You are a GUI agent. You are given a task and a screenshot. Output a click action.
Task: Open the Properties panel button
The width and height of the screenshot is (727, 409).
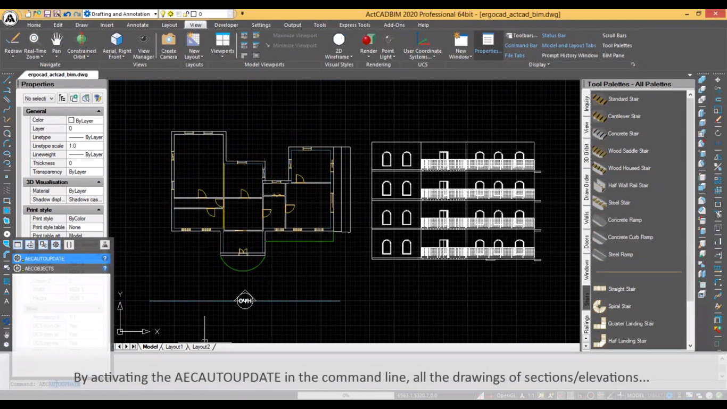tap(488, 44)
